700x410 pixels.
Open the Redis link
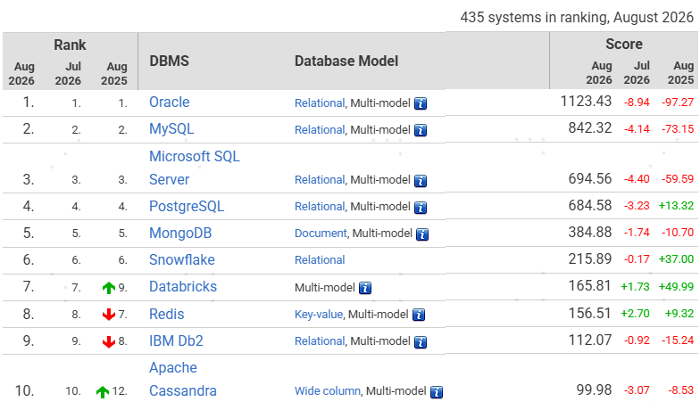[x=166, y=314]
